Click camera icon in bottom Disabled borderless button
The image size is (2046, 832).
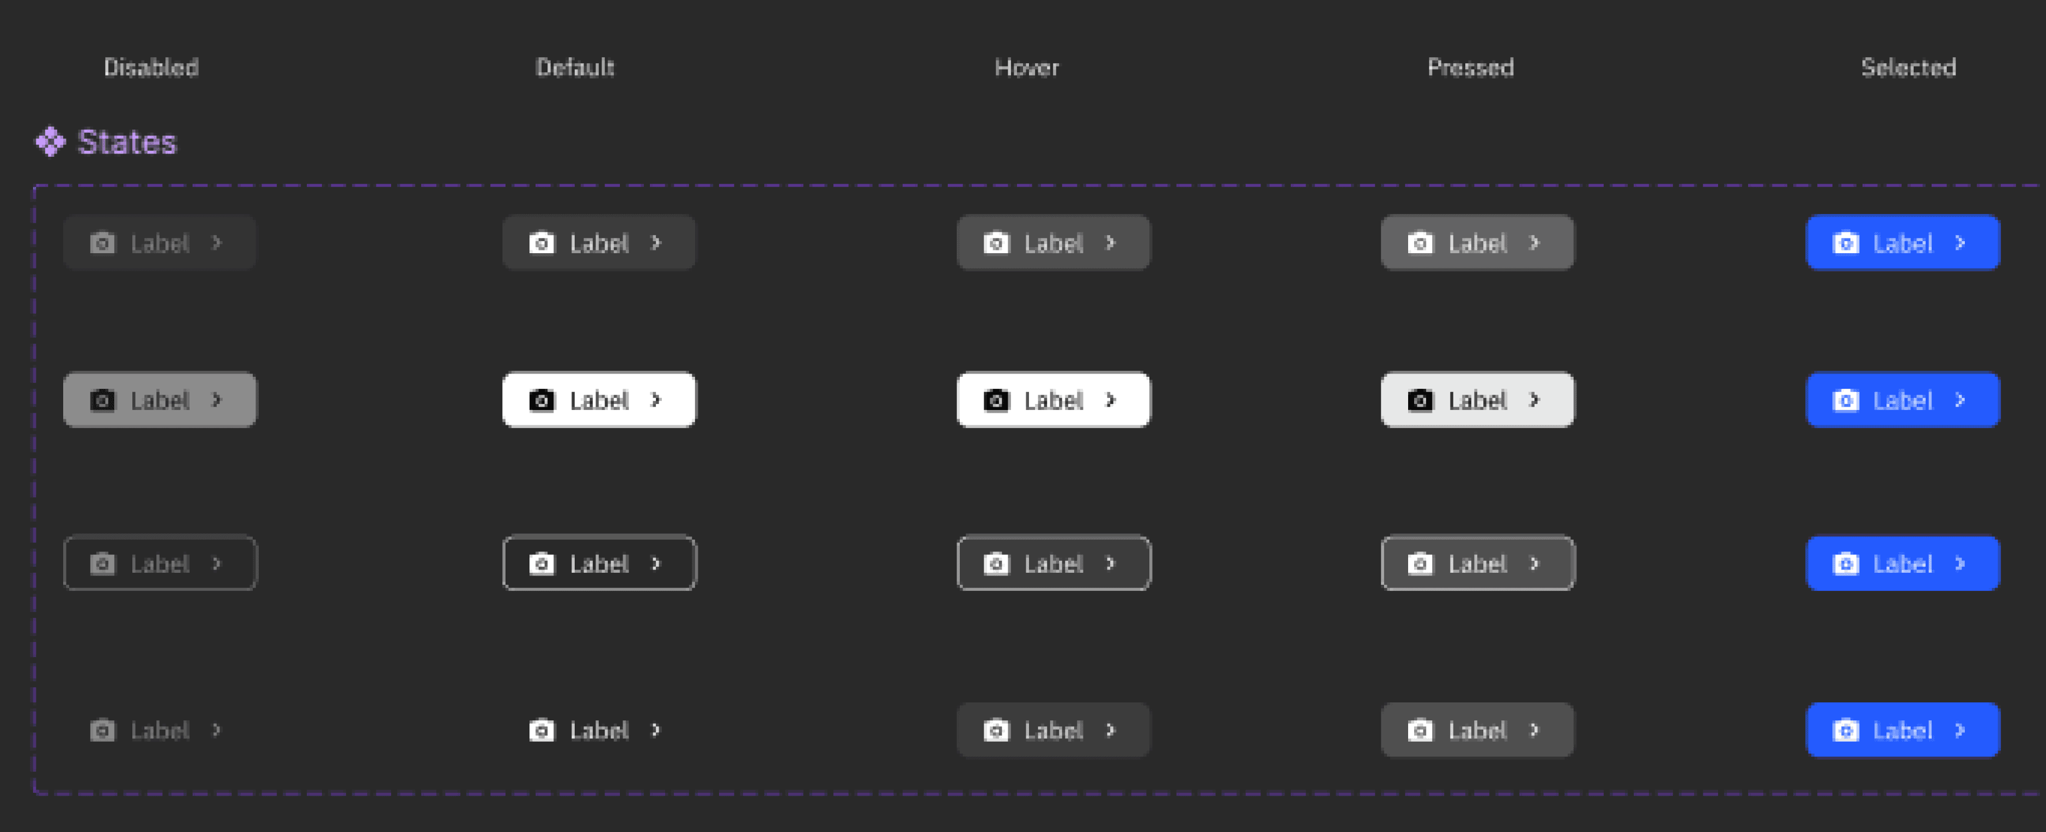pos(102,730)
